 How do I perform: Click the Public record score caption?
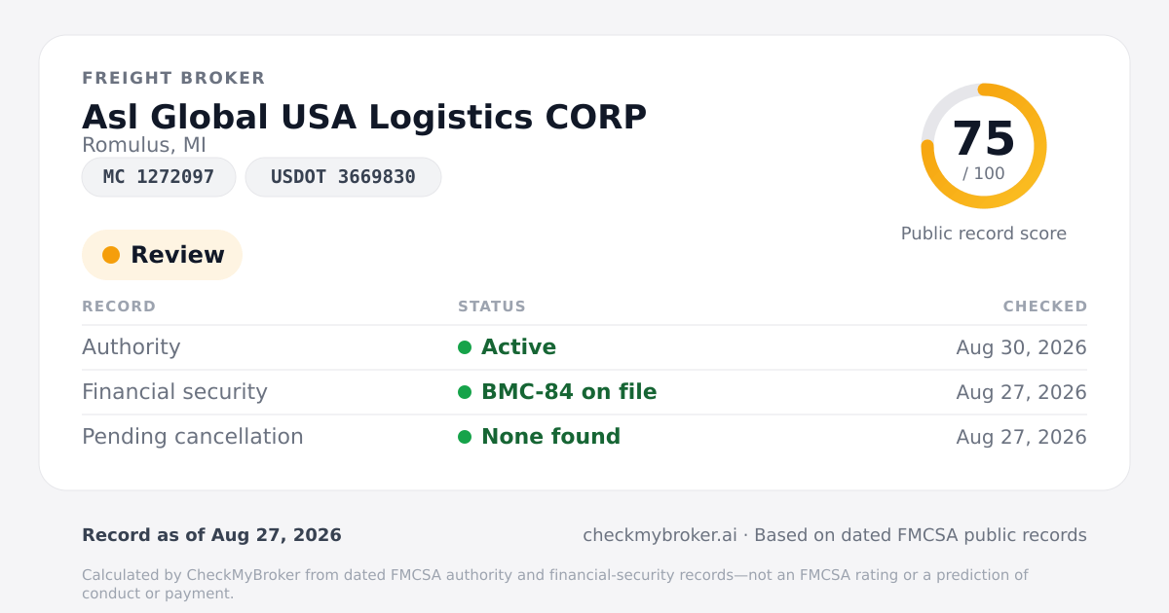coord(984,234)
